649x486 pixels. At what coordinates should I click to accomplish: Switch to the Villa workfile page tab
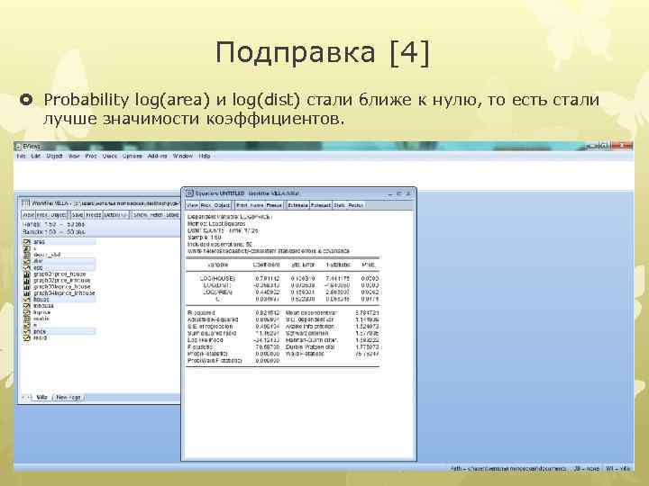[x=41, y=397]
